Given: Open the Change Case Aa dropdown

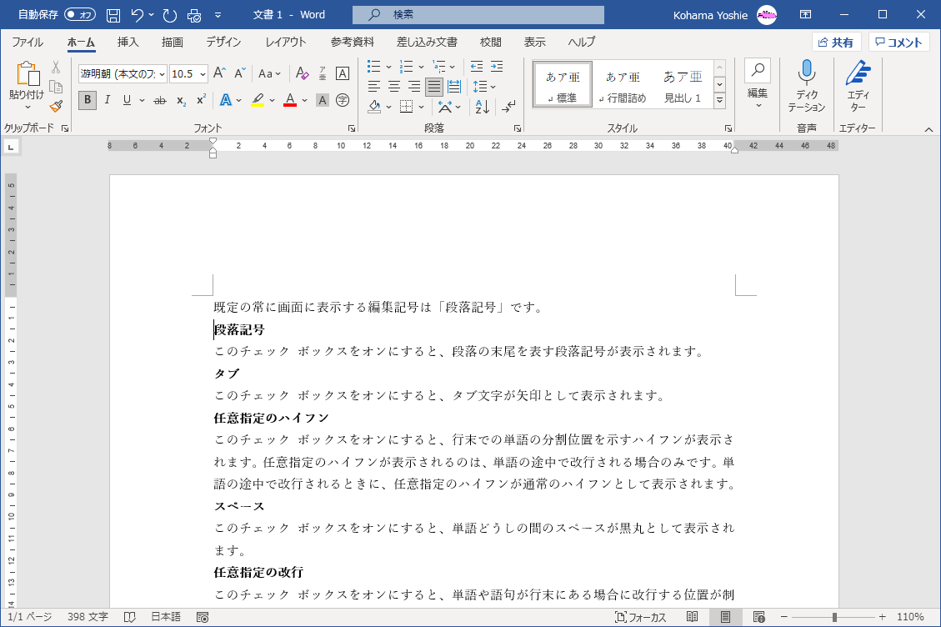Looking at the screenshot, I should click(x=269, y=73).
